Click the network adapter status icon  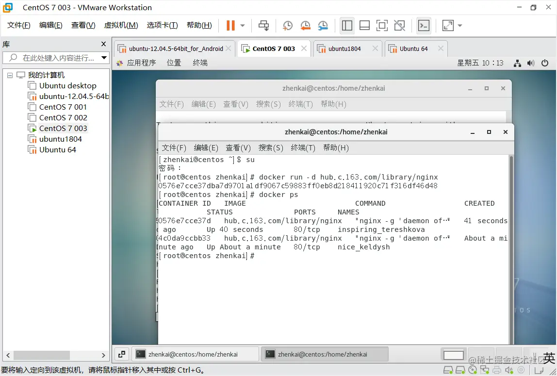tap(485, 370)
